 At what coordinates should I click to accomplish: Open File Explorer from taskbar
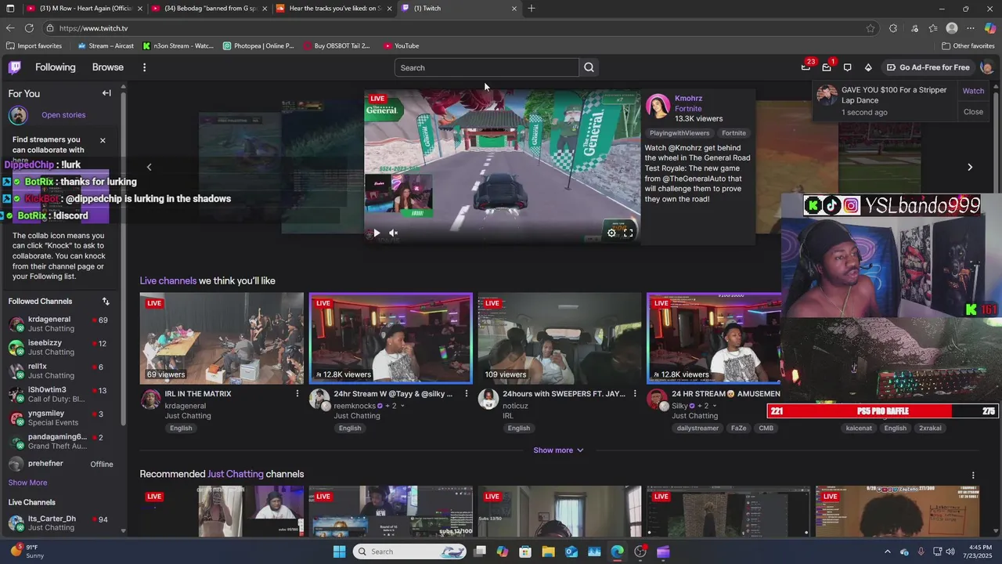(548, 551)
